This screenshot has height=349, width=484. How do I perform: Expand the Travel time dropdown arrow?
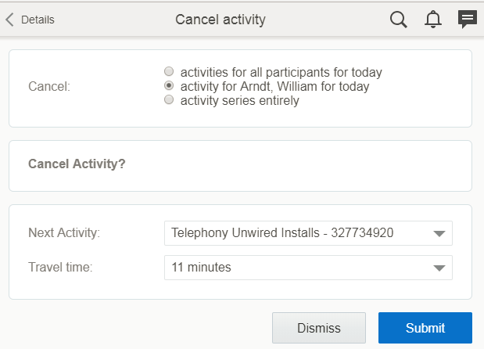(x=439, y=268)
